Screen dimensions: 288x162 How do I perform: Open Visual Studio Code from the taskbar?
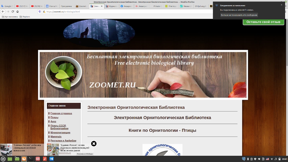pos(52,159)
